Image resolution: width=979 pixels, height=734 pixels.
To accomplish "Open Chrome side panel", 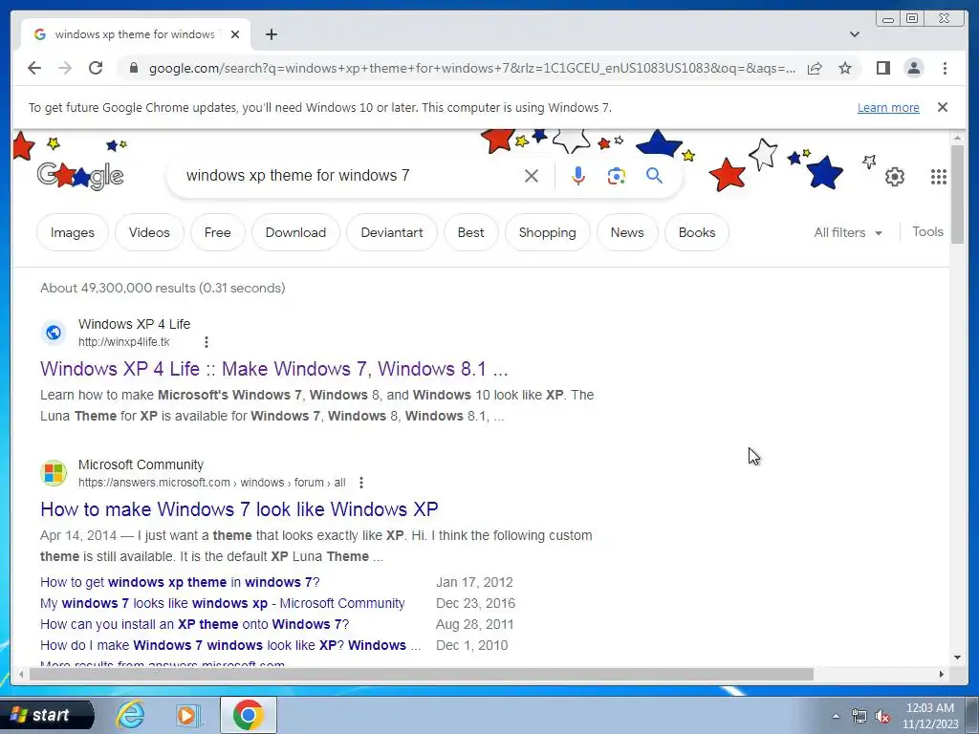I will pyautogui.click(x=882, y=68).
